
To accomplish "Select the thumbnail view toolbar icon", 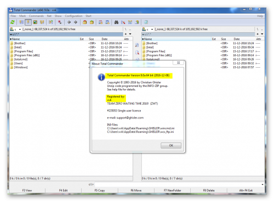I will point(35,22).
